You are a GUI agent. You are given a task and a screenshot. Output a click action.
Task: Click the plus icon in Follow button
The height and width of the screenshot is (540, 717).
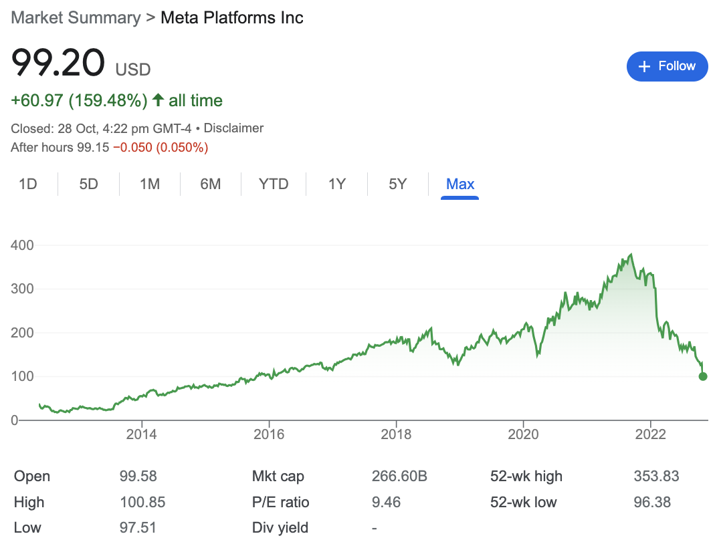pos(644,66)
